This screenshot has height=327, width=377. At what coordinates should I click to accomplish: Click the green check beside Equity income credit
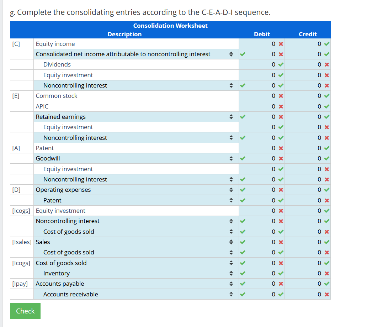[x=326, y=44]
